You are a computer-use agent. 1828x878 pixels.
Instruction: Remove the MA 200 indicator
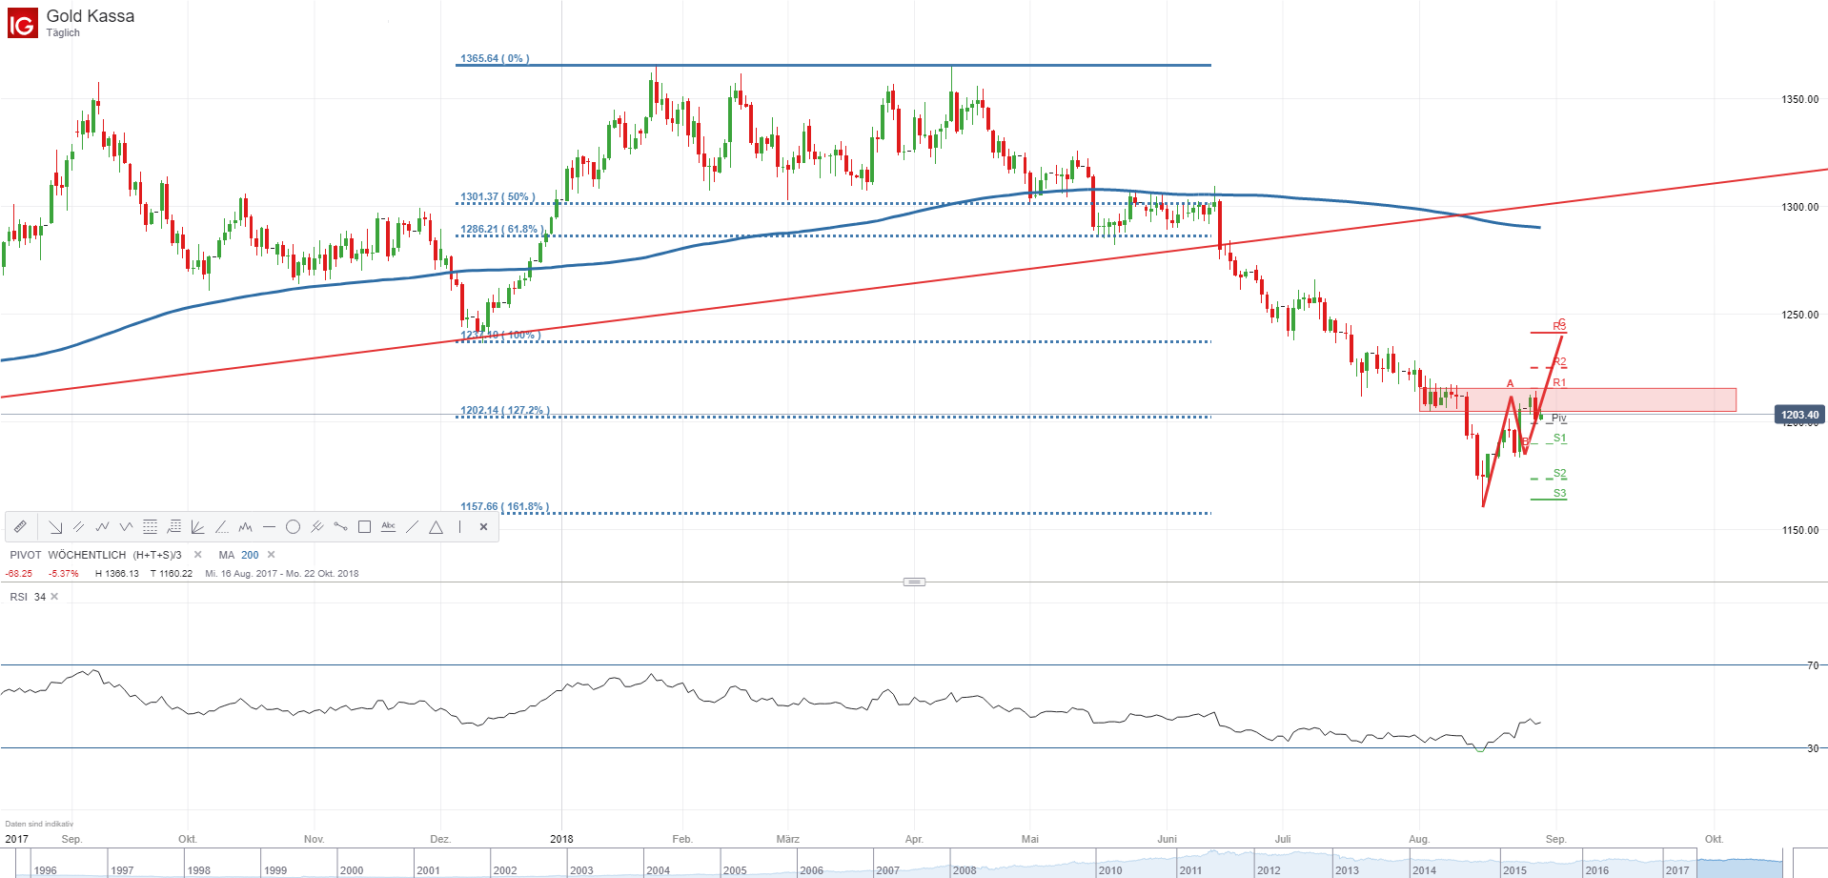click(x=272, y=555)
